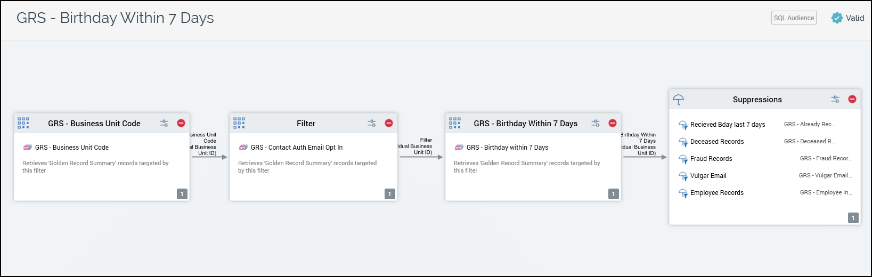Screen dimensions: 872x277
Task: Delete the Suppressions node
Action: (852, 99)
